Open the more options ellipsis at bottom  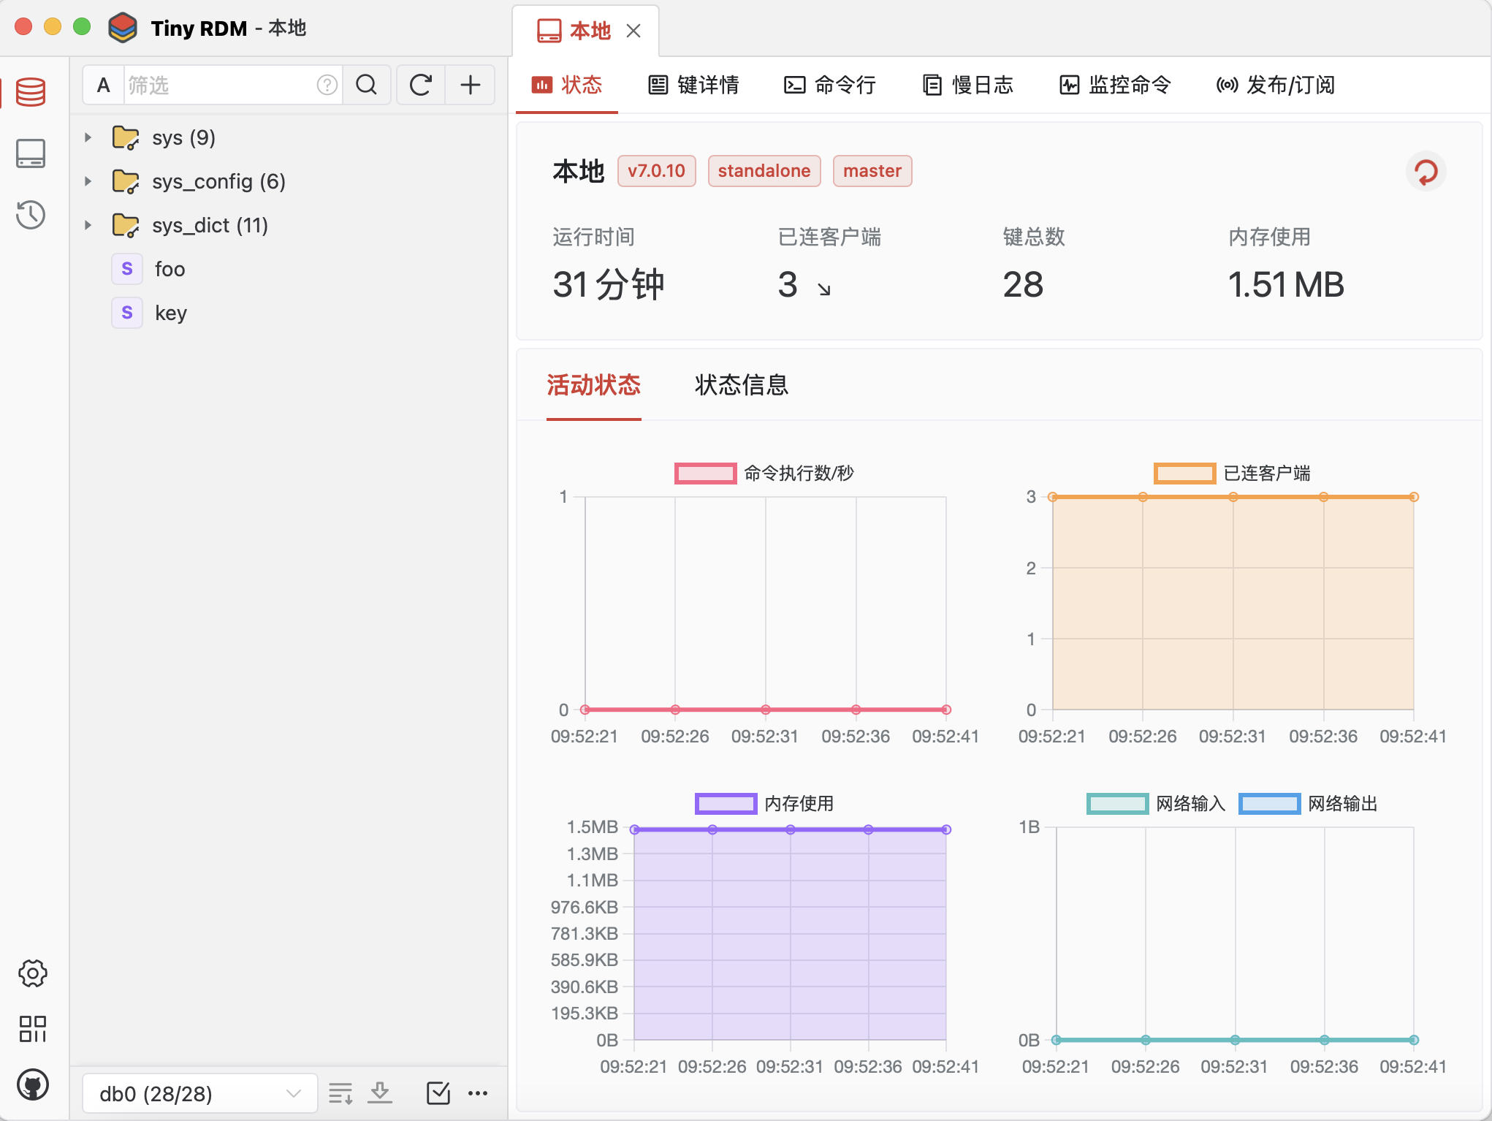(478, 1093)
